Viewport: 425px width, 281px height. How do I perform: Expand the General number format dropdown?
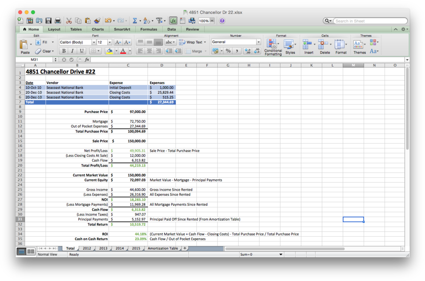pos(258,42)
